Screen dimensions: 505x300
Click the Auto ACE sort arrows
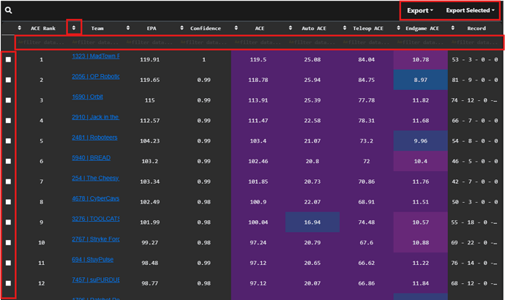[290, 28]
